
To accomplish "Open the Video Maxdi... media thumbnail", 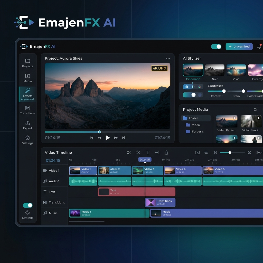I will (251, 121).
